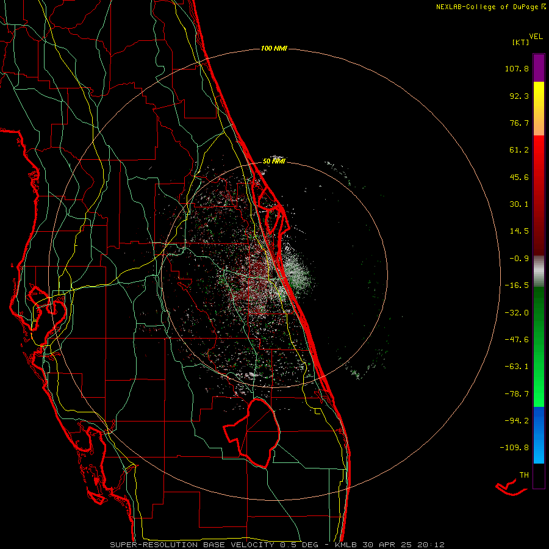
Task: Click the 30.1 scale value
Action: (519, 204)
